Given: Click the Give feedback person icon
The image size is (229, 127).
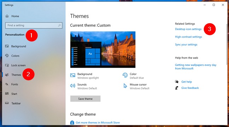Looking at the screenshot, I should click(177, 88).
